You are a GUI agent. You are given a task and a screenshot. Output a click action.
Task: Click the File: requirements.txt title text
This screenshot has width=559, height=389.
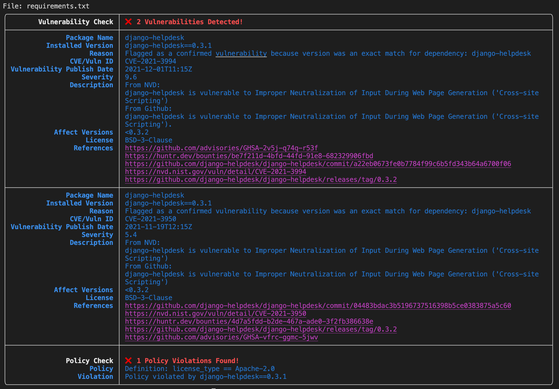(x=46, y=6)
